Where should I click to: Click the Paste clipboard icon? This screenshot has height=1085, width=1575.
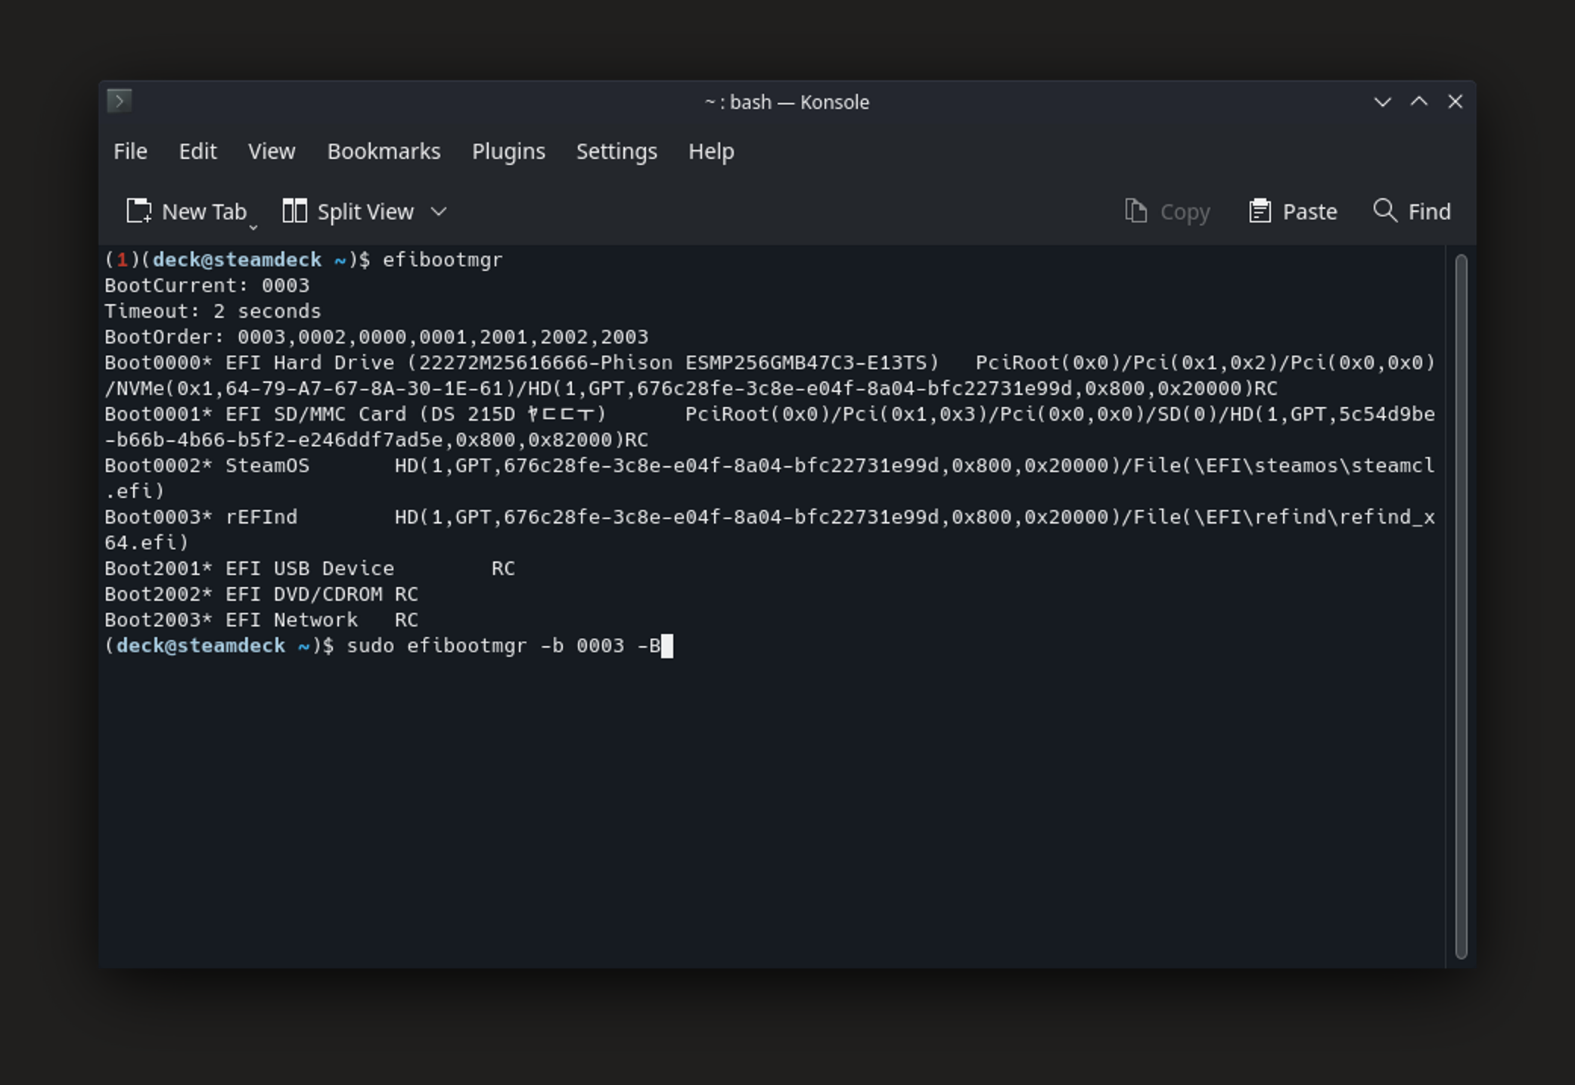[1260, 211]
